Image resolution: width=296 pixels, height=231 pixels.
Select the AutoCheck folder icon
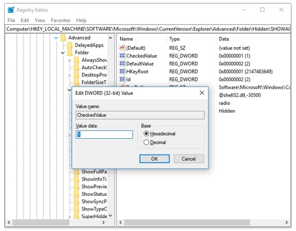point(76,68)
